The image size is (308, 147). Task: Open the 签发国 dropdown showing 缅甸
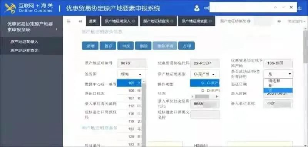click(x=132, y=74)
